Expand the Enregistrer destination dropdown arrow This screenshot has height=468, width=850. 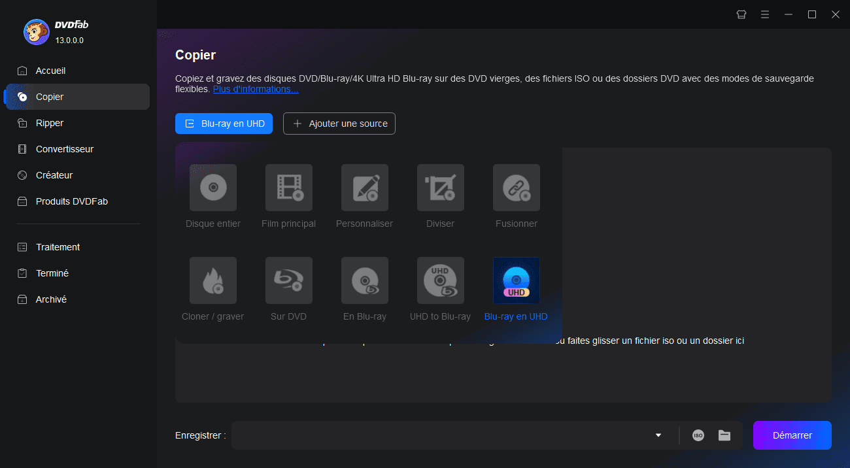pyautogui.click(x=658, y=435)
